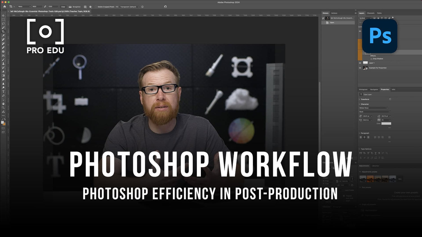Select the Move tool
The image size is (422, 237).
pyautogui.click(x=3, y=16)
